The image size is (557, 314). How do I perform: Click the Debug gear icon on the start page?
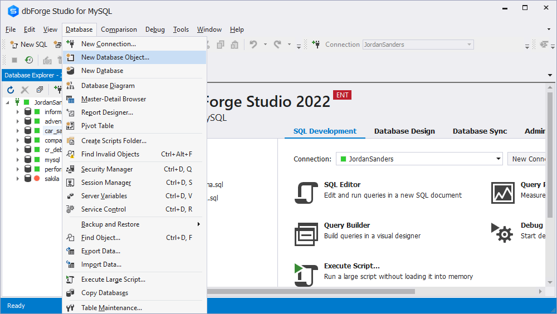[x=502, y=233]
